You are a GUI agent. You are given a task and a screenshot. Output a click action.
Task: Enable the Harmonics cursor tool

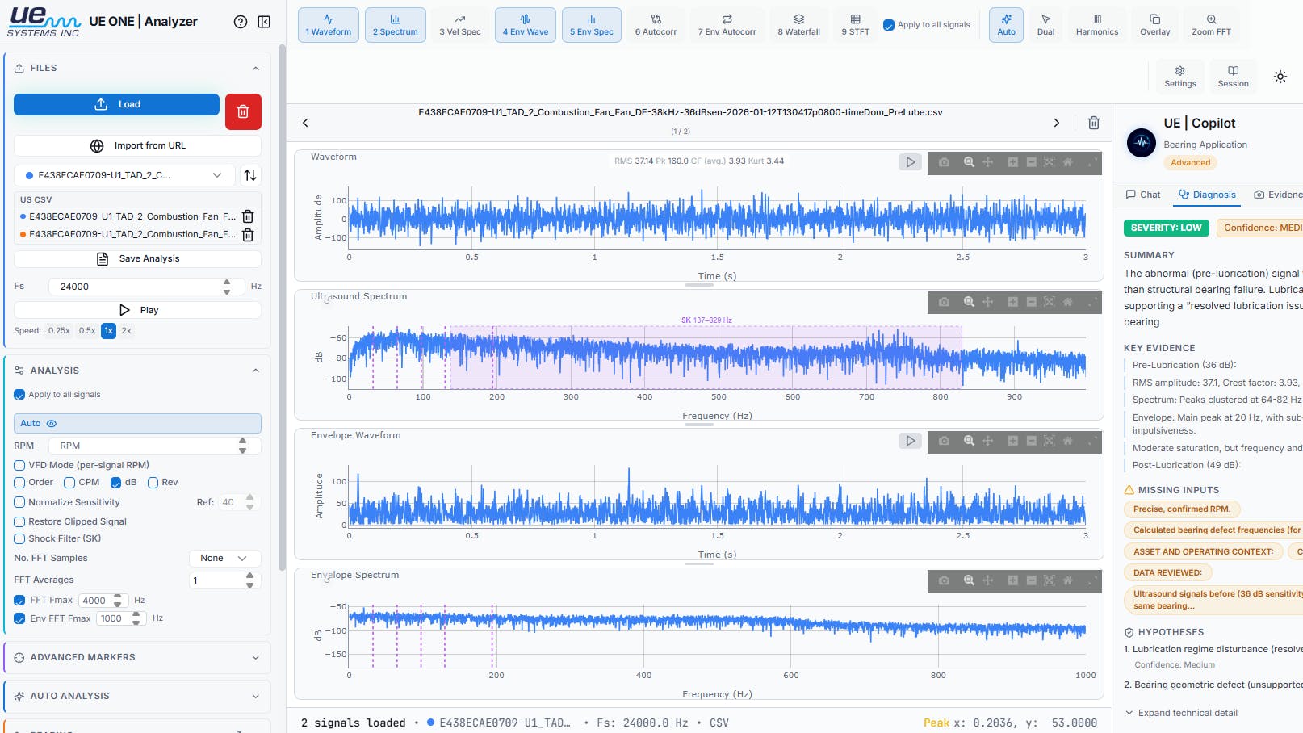click(1097, 25)
